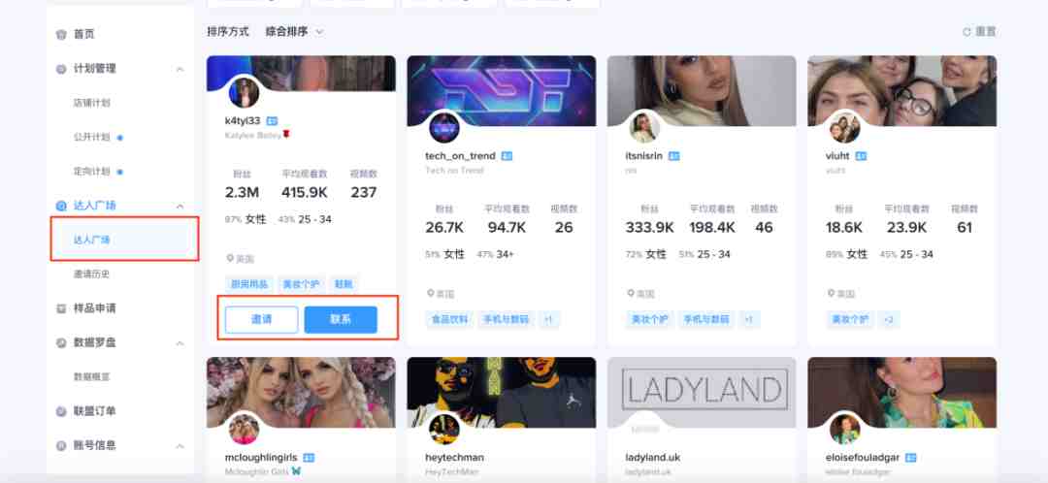Viewport: 1048px width, 483px height.
Task: Click verified badge next to viuht
Action: pos(861,155)
